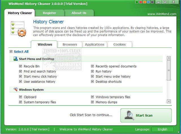
Task: Pick the dark gray theme swatch
Action: point(152,2)
